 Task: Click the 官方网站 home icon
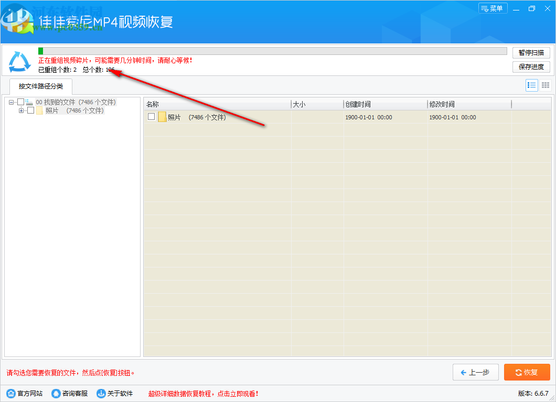12,394
